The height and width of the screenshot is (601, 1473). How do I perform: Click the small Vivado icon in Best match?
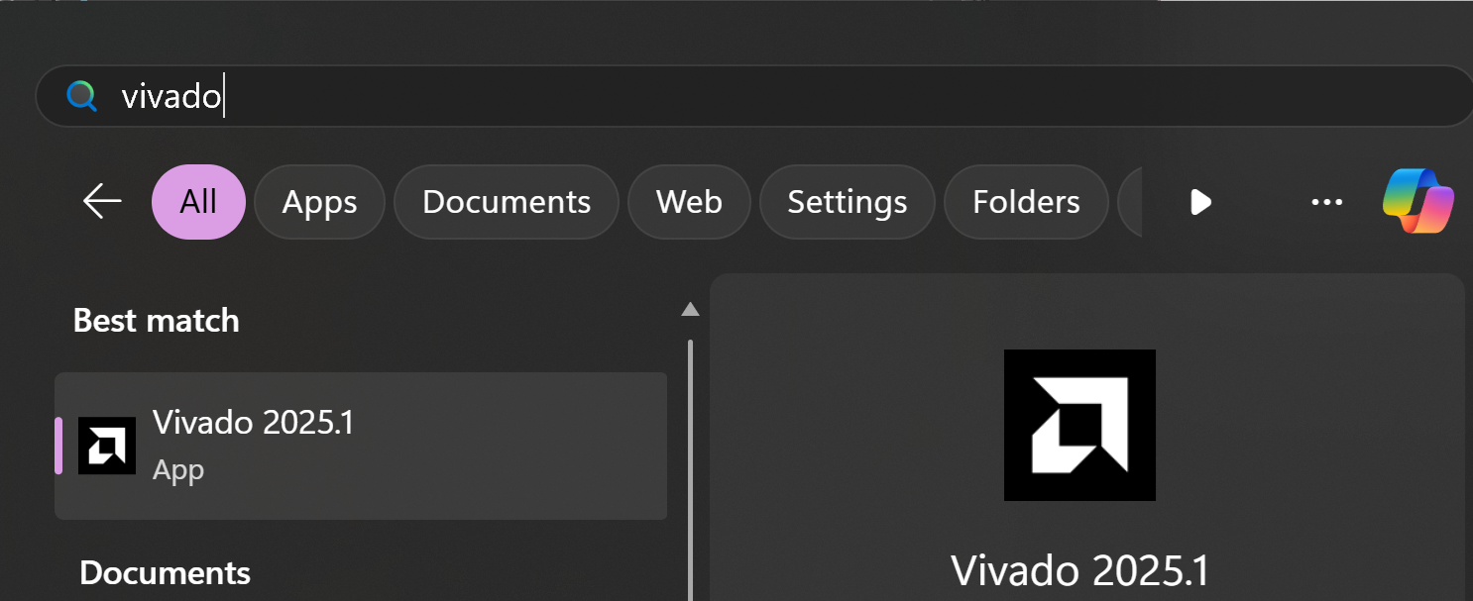[107, 446]
